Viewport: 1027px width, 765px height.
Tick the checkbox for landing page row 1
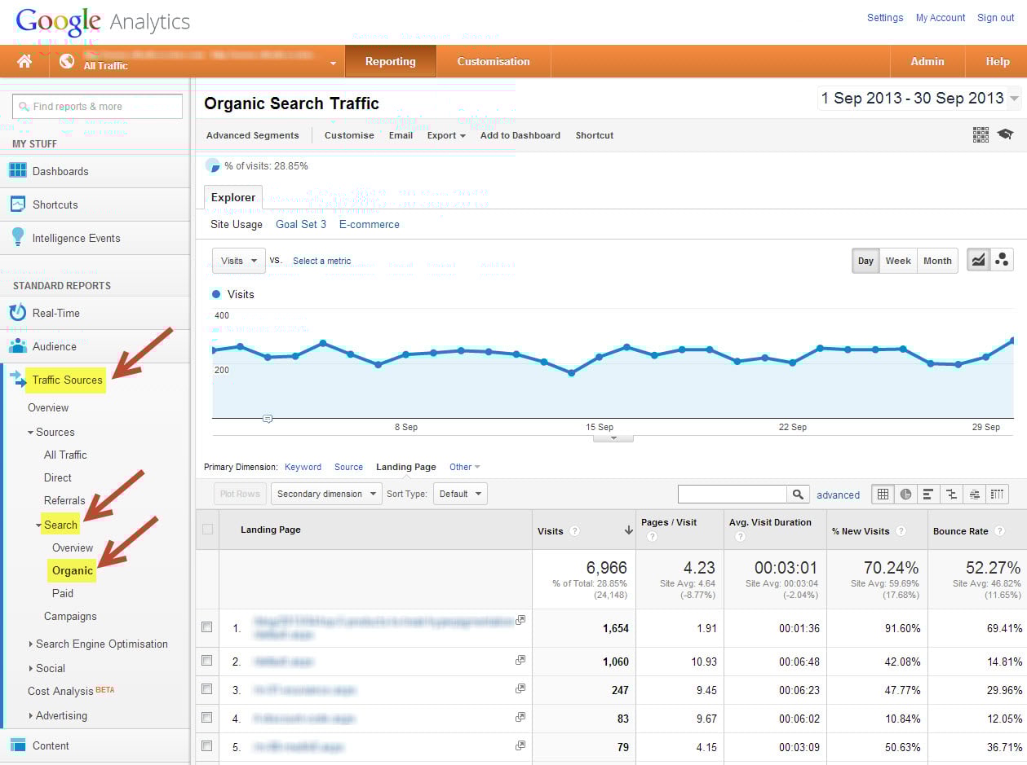(207, 627)
